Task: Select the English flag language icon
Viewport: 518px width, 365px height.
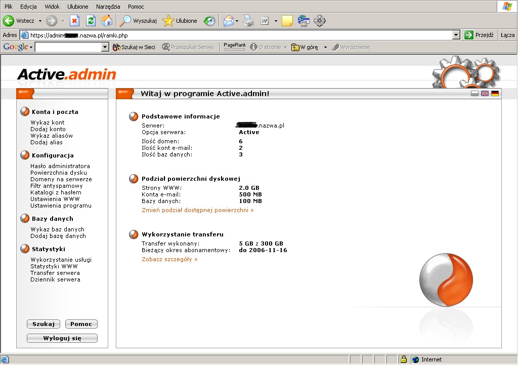Action: 485,94
